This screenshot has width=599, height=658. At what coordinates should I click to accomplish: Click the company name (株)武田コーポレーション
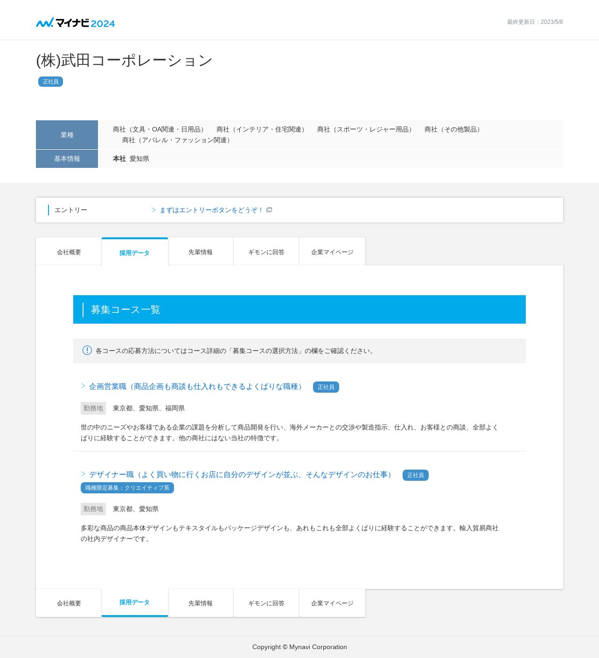125,60
